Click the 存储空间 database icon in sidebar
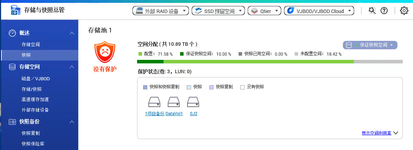Viewport: 413px width, 150px height. click(x=12, y=67)
